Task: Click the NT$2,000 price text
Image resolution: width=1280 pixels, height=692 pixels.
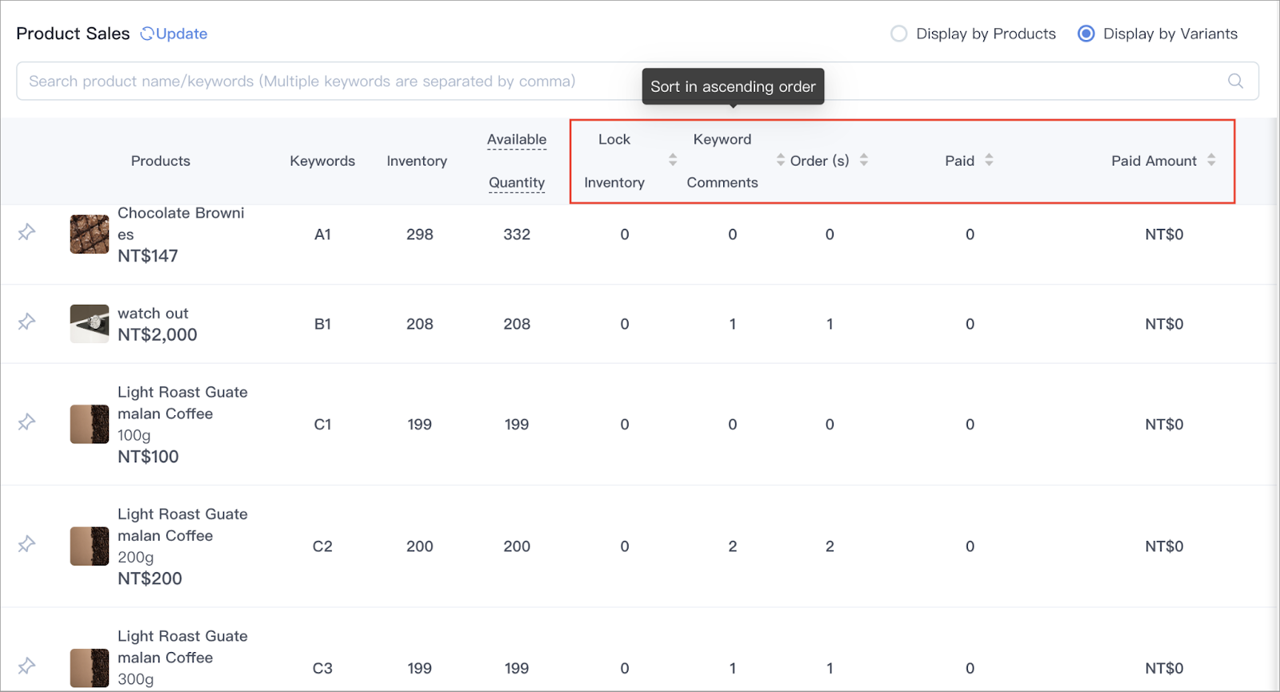Action: [158, 334]
